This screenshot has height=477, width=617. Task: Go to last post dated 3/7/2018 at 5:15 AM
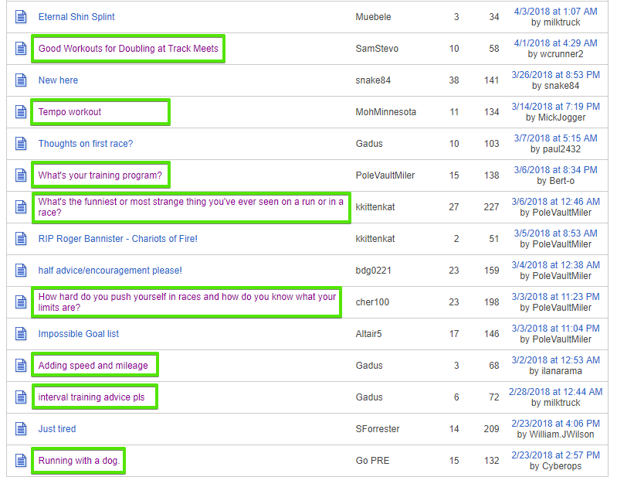pyautogui.click(x=556, y=138)
